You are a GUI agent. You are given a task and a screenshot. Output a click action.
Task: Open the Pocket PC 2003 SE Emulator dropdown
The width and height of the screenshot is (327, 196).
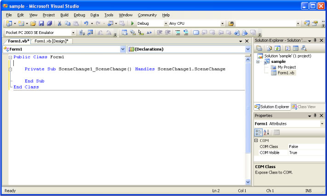click(73, 33)
